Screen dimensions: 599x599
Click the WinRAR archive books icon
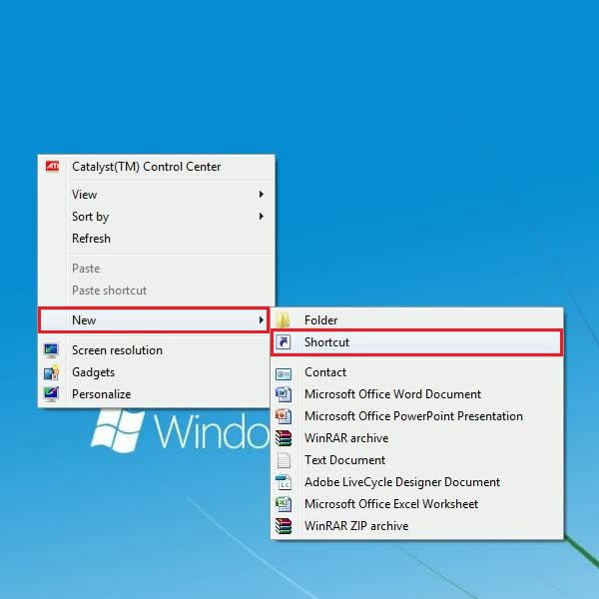(x=284, y=438)
